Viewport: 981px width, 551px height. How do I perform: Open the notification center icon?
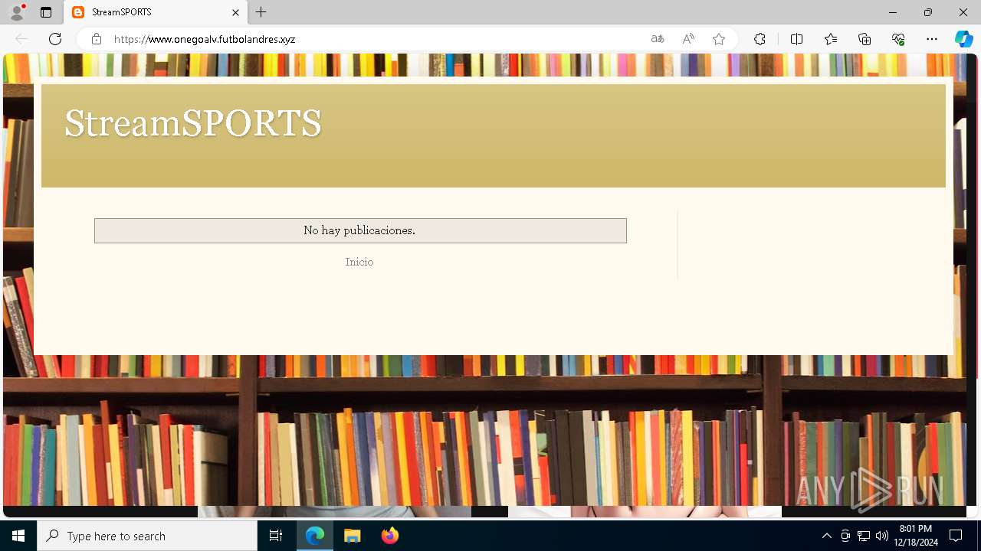(x=956, y=536)
